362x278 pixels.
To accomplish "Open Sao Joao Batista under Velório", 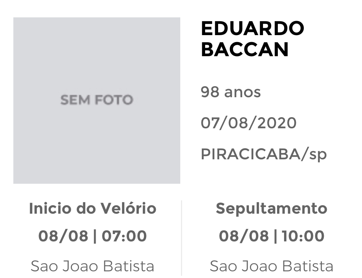I will (x=92, y=266).
